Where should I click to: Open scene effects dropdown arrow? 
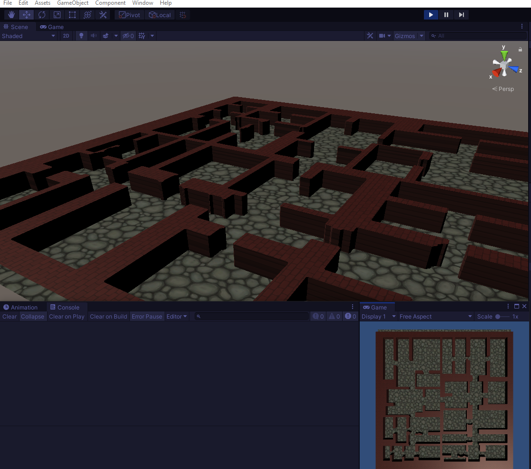pos(116,36)
